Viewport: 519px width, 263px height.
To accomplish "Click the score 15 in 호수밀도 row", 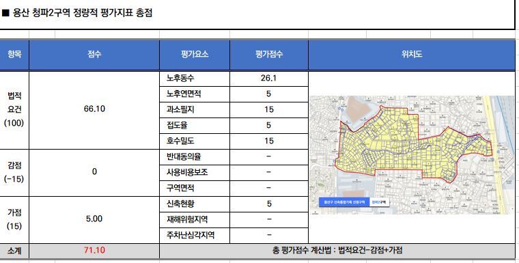I will [269, 141].
